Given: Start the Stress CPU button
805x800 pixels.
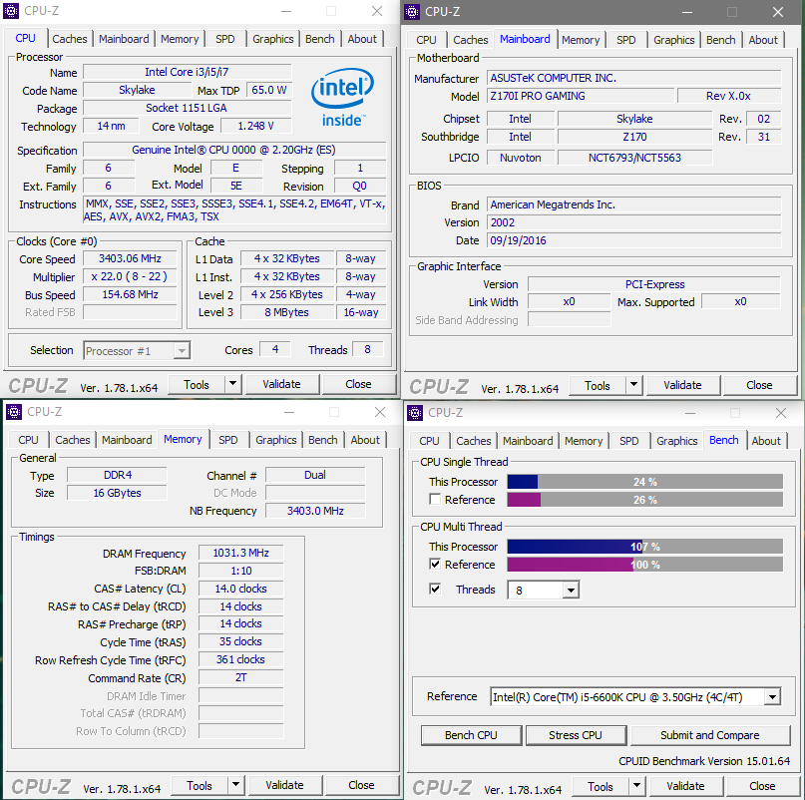Looking at the screenshot, I should pyautogui.click(x=576, y=735).
